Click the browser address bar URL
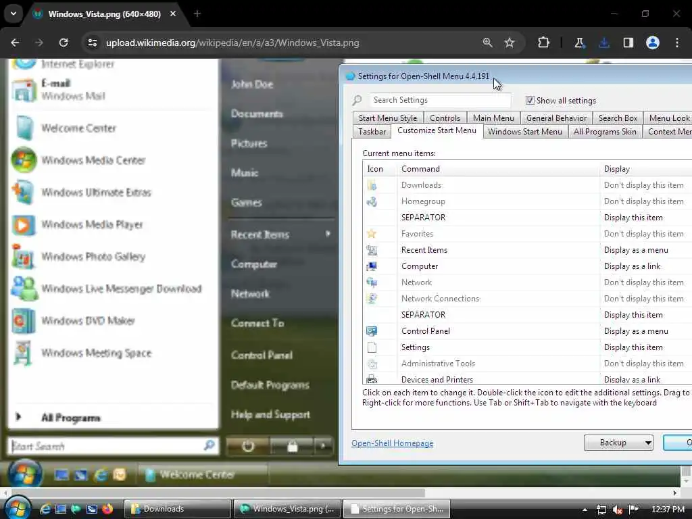The image size is (692, 519). (x=232, y=43)
